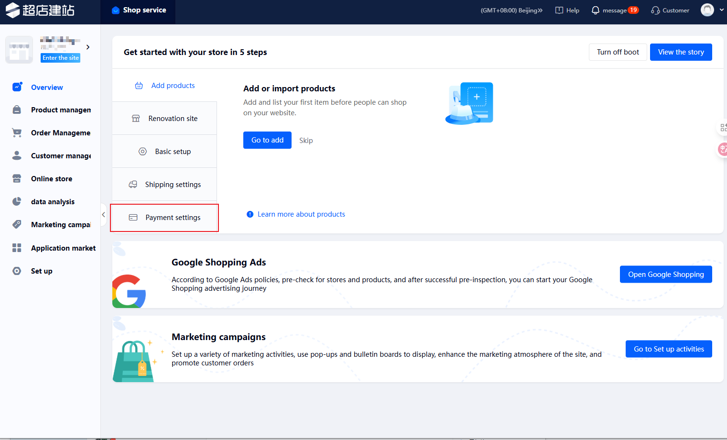
Task: Click the Open Google Shopping button
Action: coord(665,275)
